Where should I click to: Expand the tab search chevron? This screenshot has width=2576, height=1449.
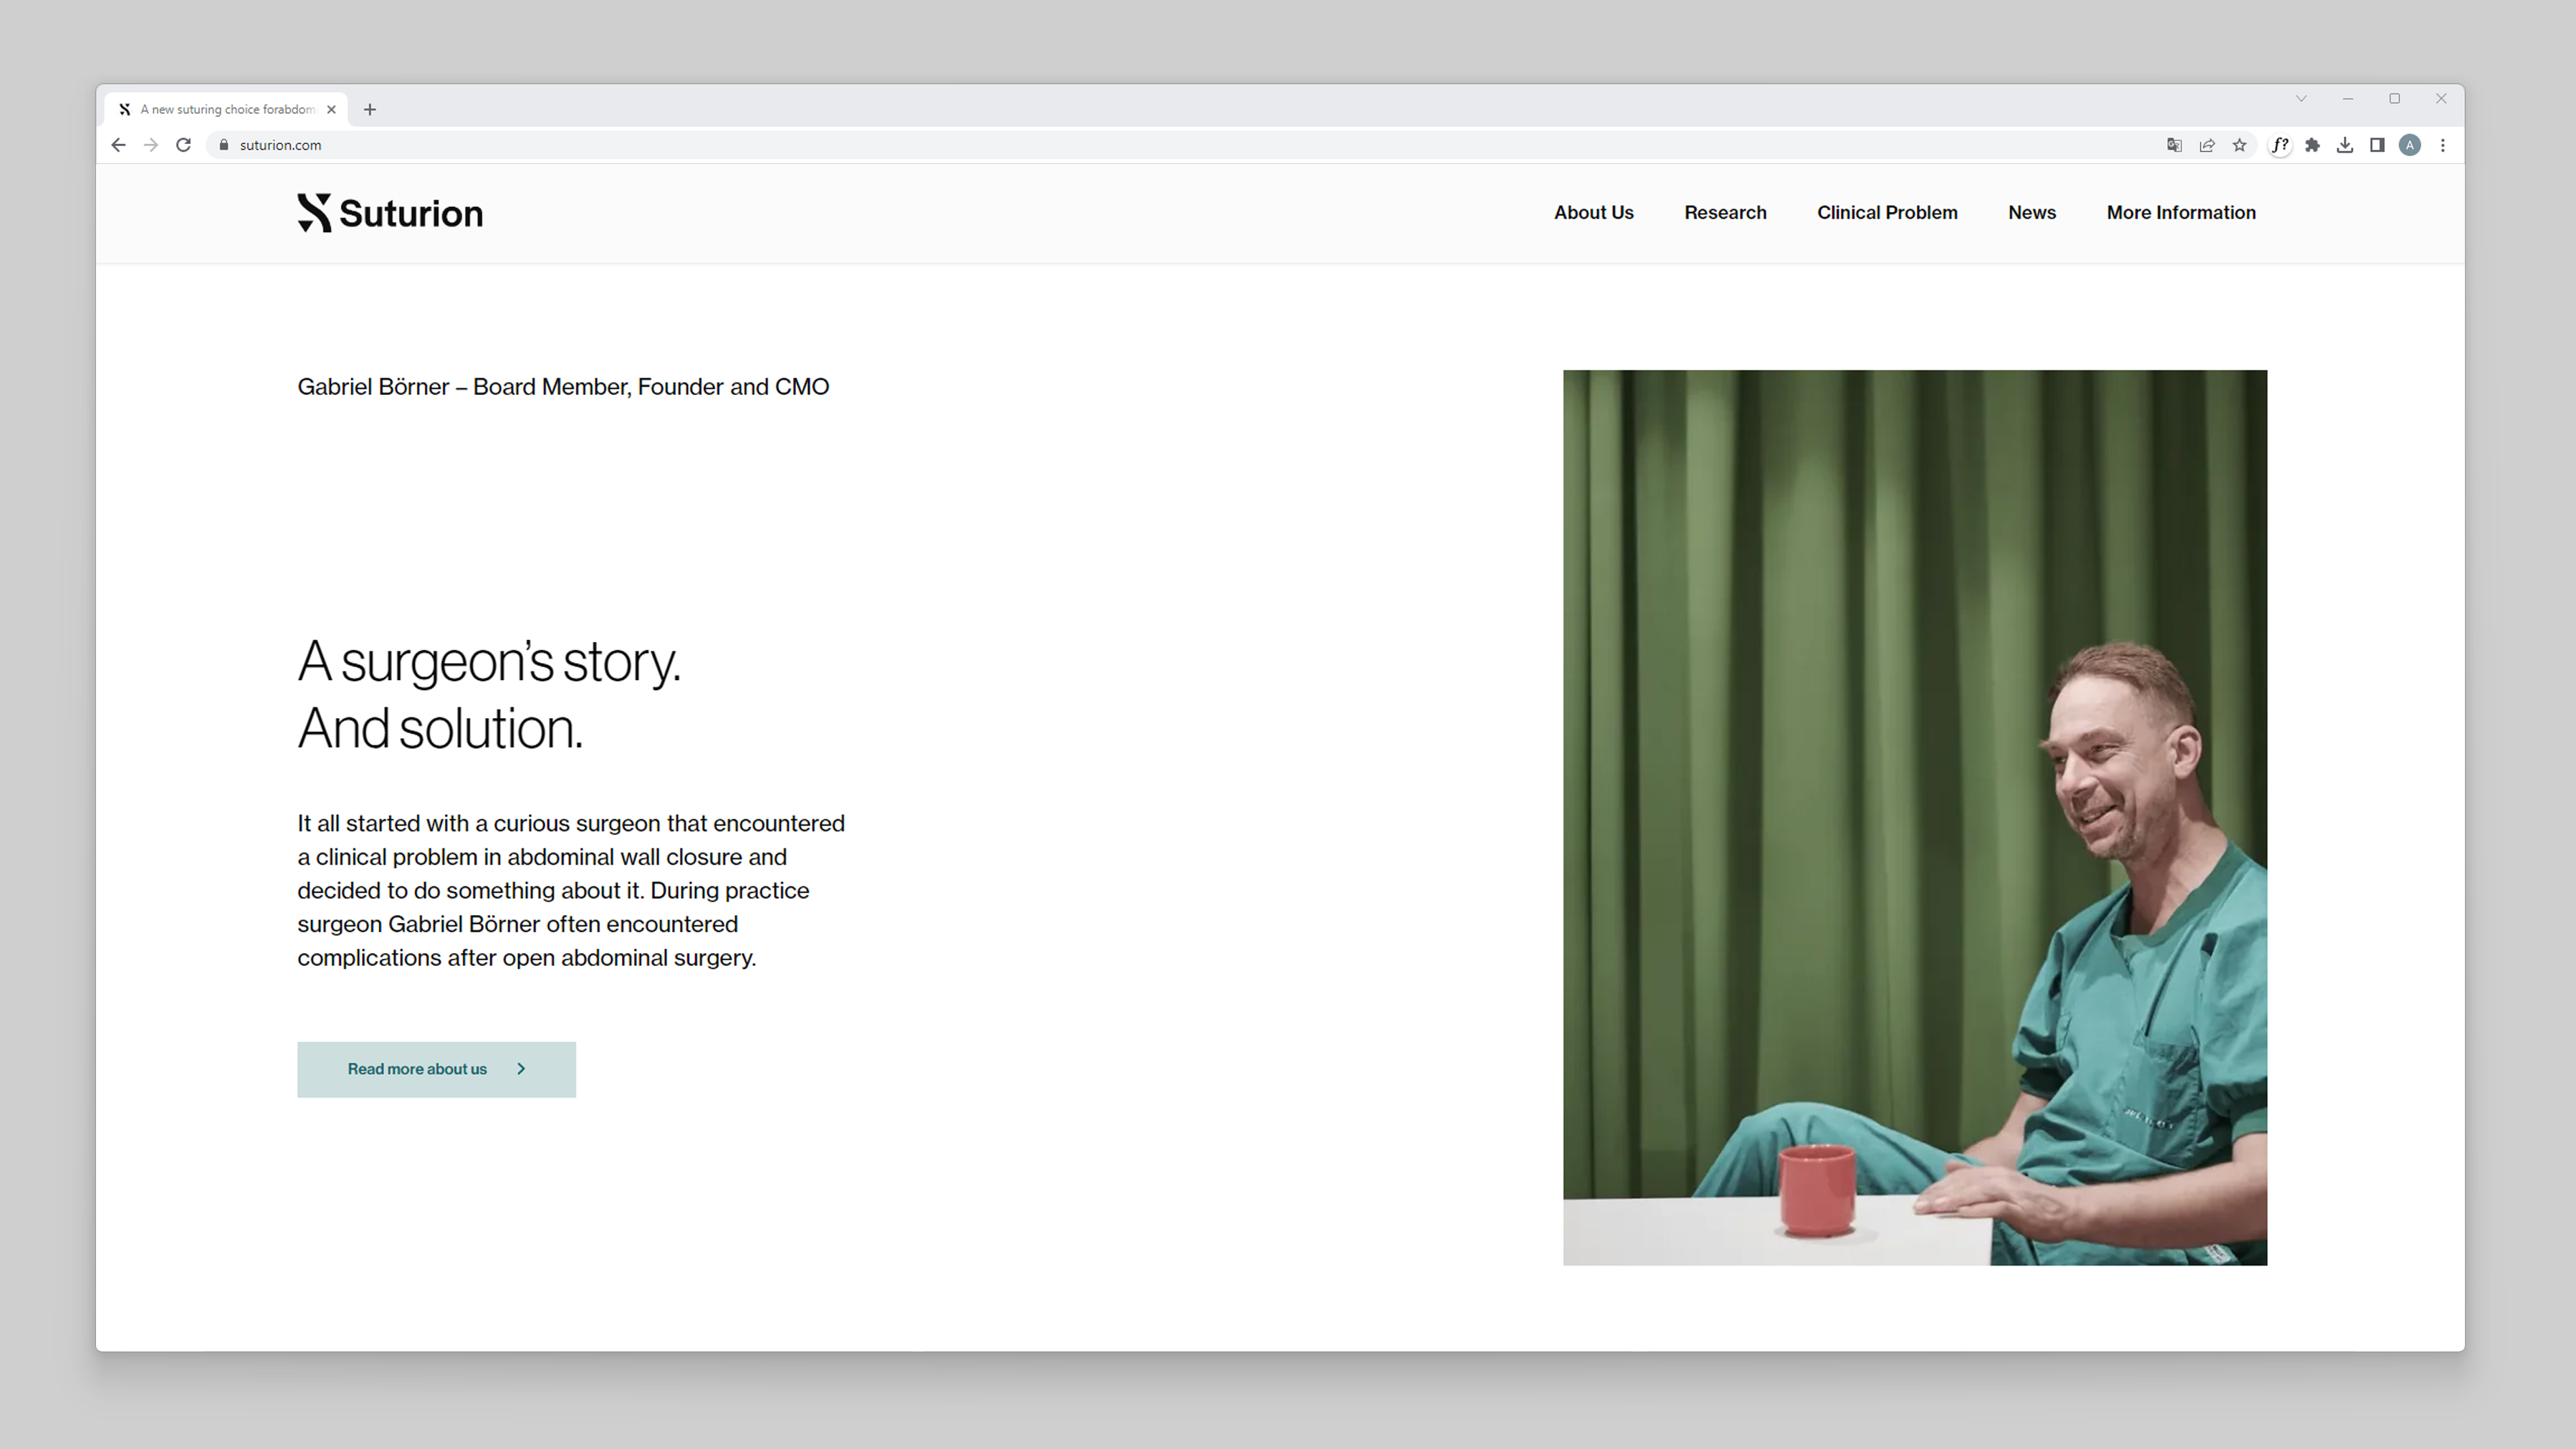[2301, 98]
